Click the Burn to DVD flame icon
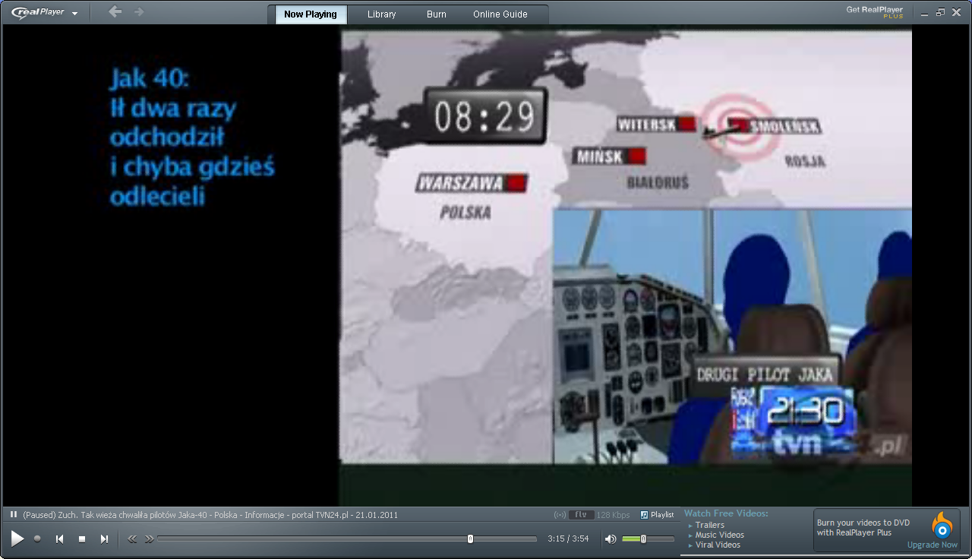The image size is (972, 559). [942, 526]
